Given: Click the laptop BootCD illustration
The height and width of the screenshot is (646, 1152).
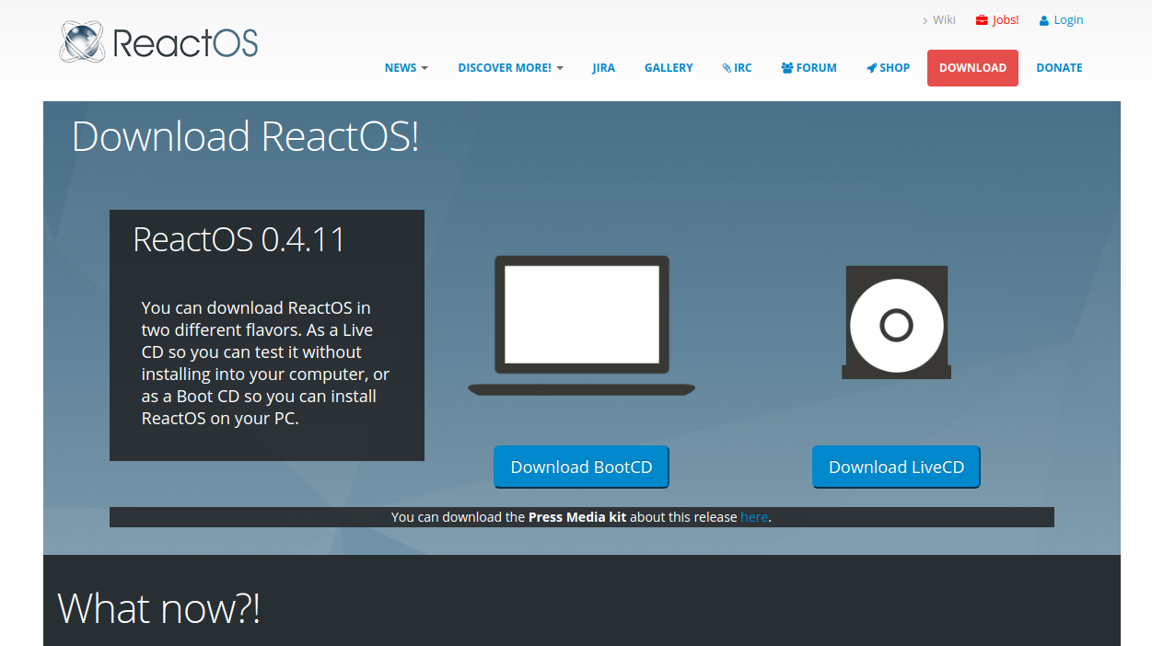Looking at the screenshot, I should (x=581, y=326).
